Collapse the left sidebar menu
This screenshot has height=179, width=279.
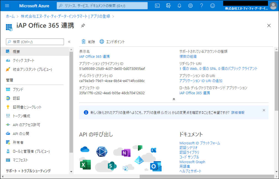pos(69,42)
